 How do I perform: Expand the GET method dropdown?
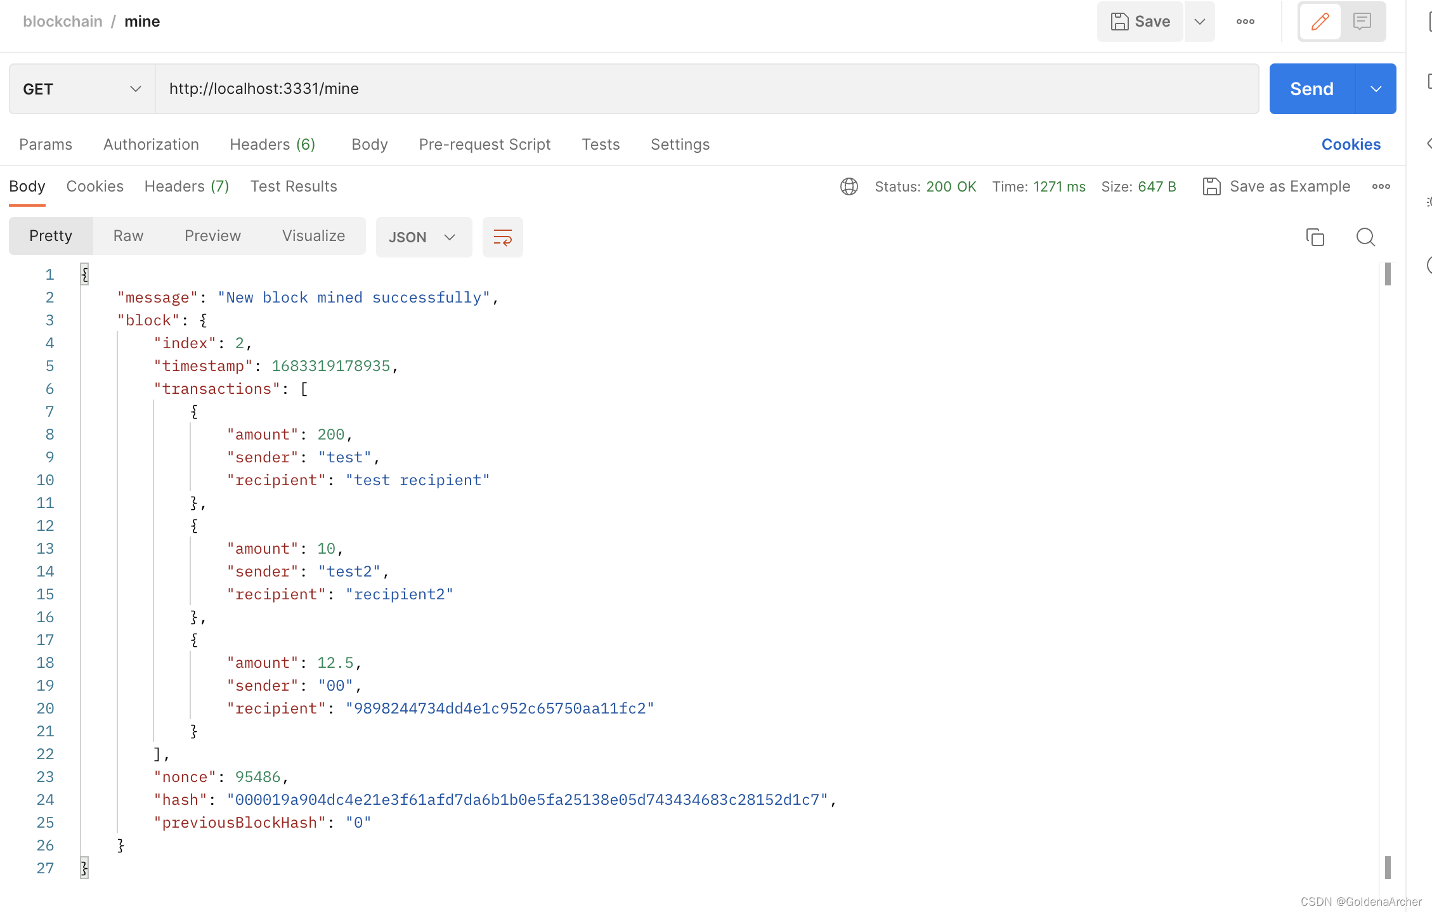(82, 89)
